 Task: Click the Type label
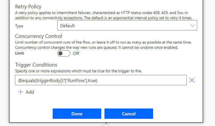coord(19,26)
